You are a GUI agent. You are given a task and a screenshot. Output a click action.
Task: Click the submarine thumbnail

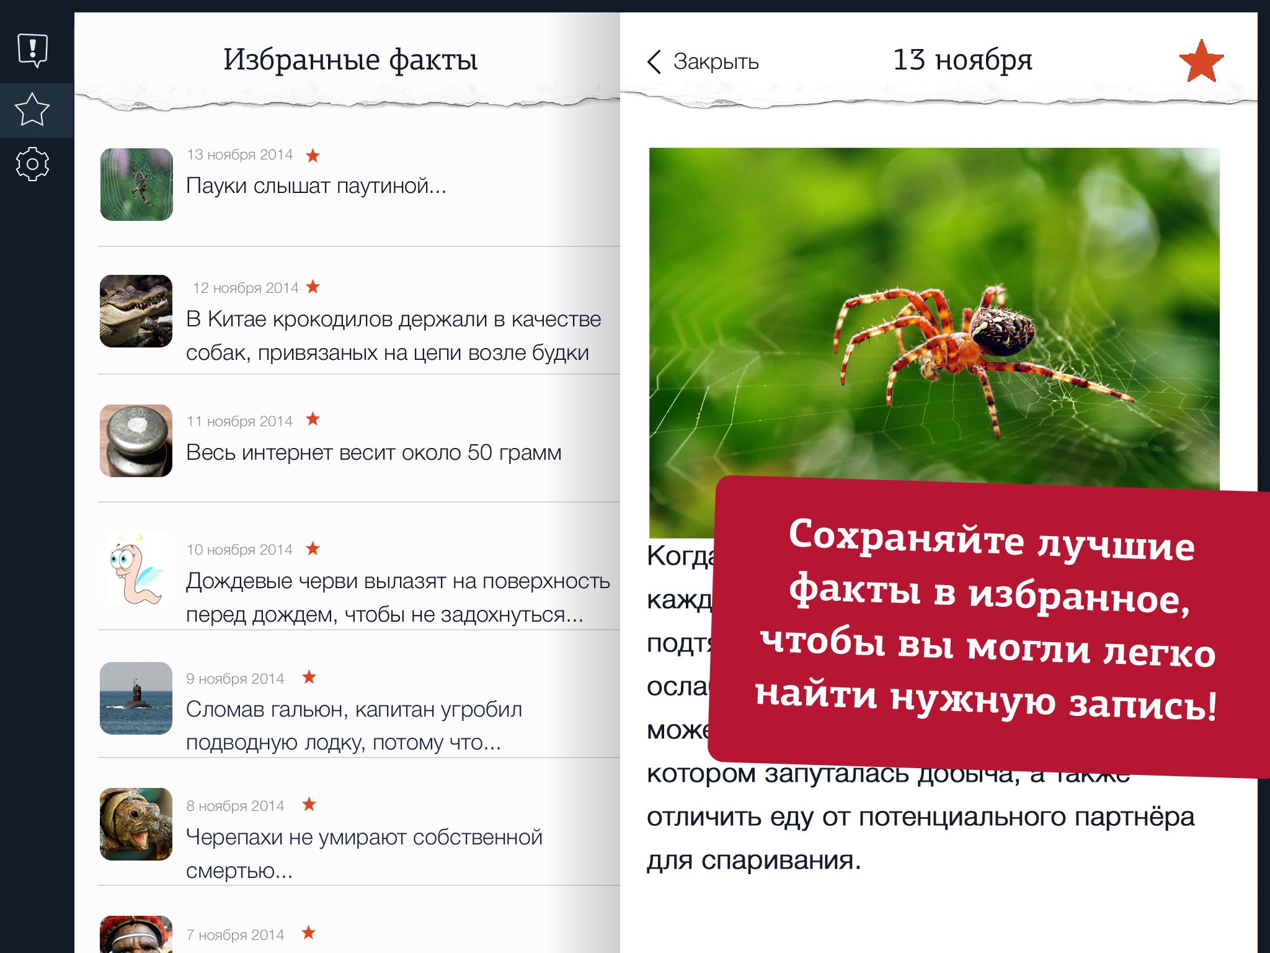[136, 698]
